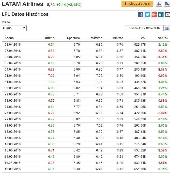Click the date range field 10/03/2016 - 10/04/2016
Image resolution: width=170 pixels, height=173 pixels.
click(x=144, y=28)
